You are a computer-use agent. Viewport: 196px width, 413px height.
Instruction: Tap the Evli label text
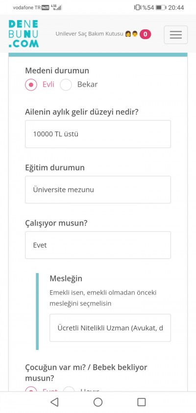pos(49,85)
